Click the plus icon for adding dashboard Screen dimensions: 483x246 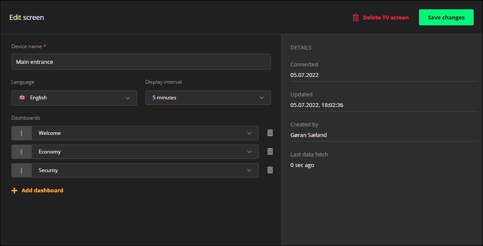click(x=14, y=191)
